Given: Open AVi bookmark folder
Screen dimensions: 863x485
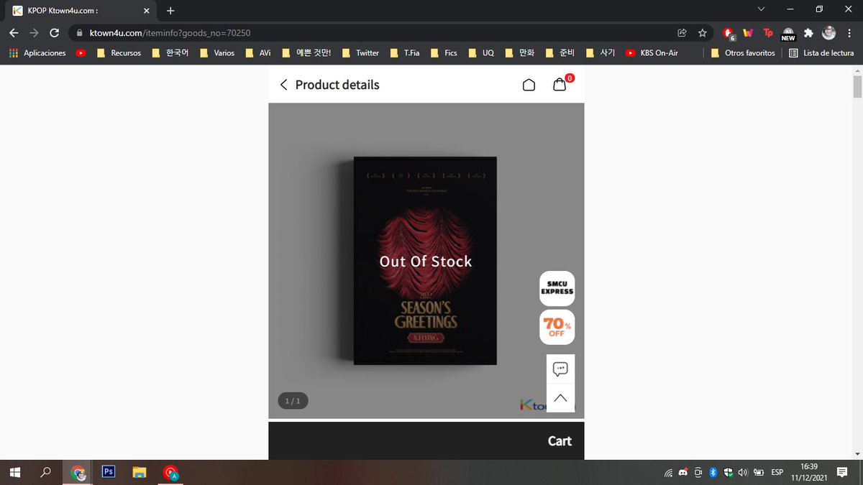Looking at the screenshot, I should (258, 53).
